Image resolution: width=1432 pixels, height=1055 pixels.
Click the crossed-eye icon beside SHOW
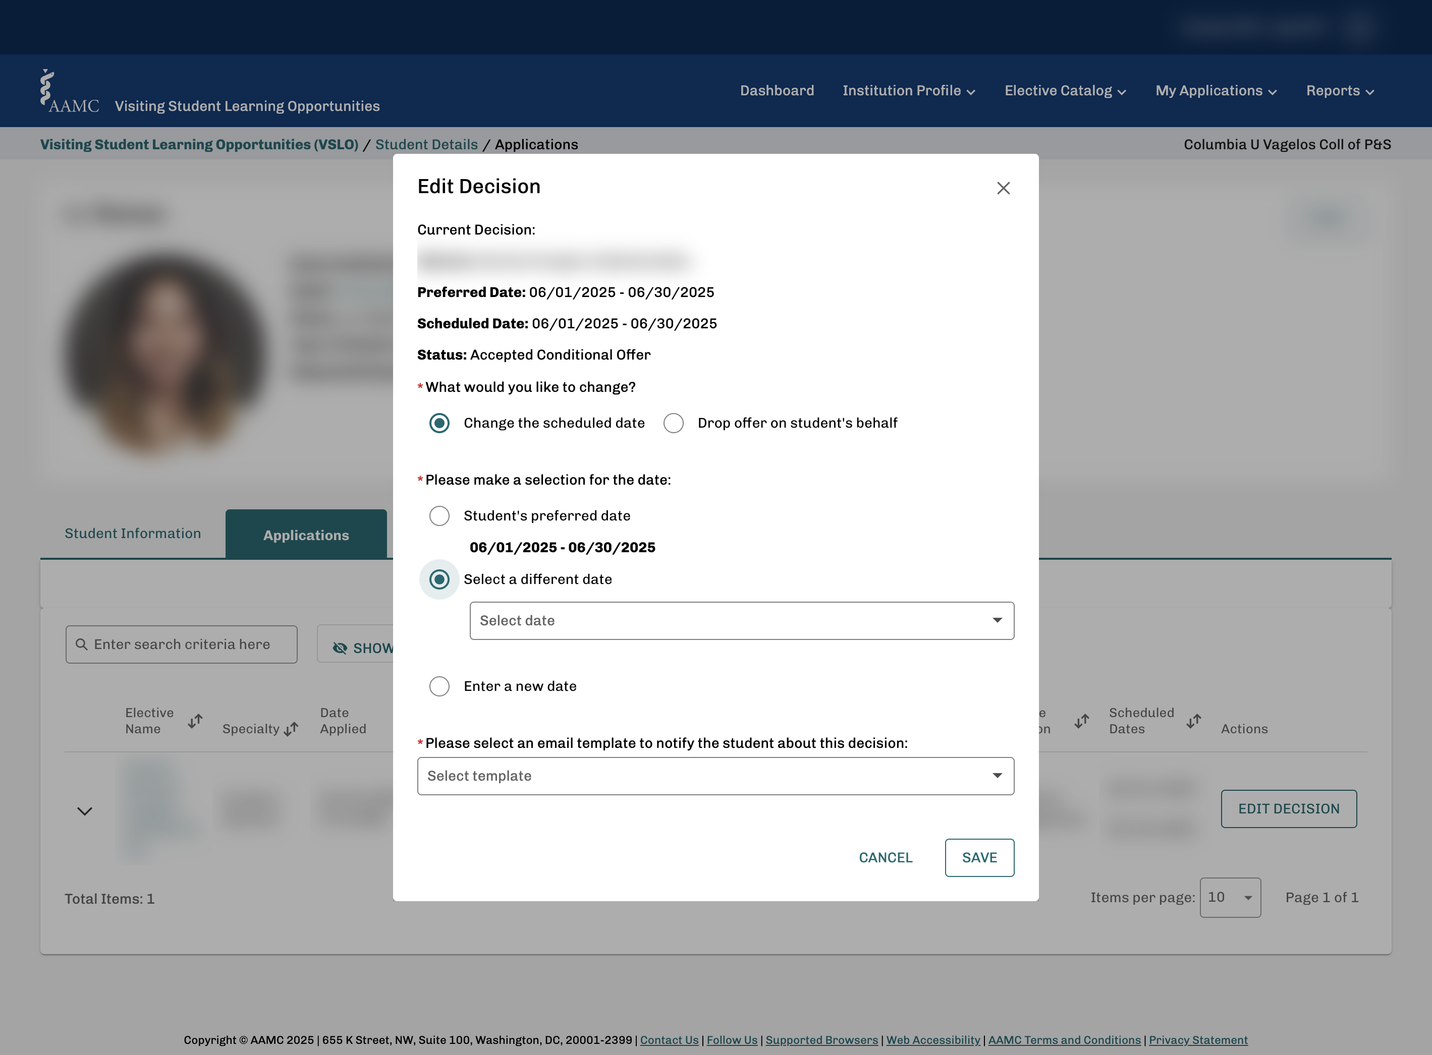pyautogui.click(x=340, y=648)
